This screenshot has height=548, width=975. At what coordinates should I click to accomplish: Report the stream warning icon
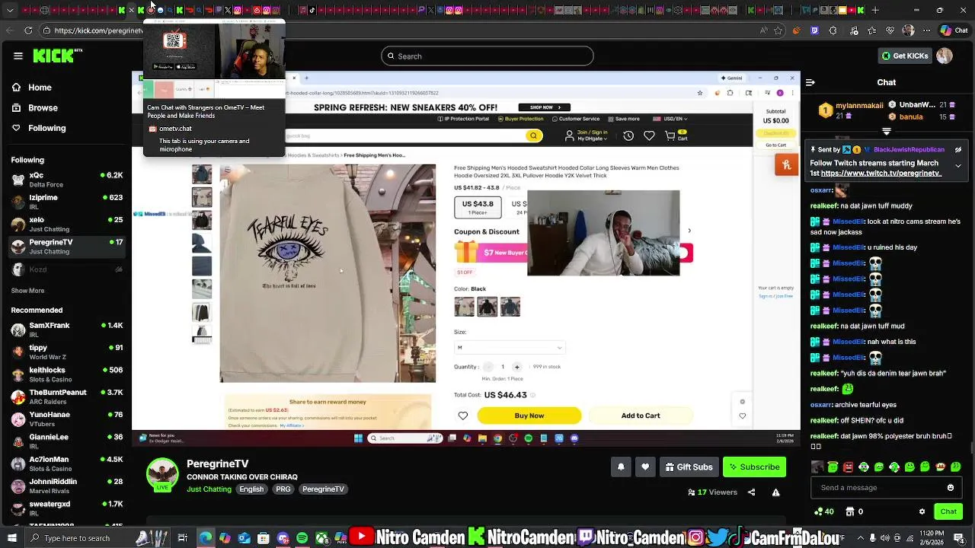point(775,492)
